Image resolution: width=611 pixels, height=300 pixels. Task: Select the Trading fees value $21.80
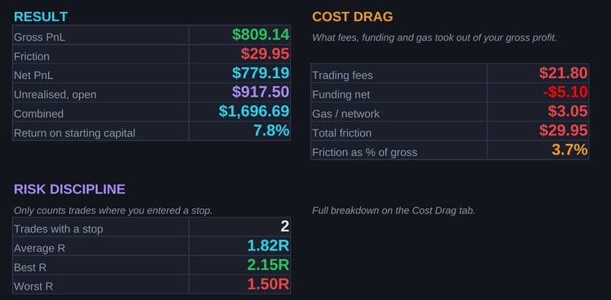(564, 72)
